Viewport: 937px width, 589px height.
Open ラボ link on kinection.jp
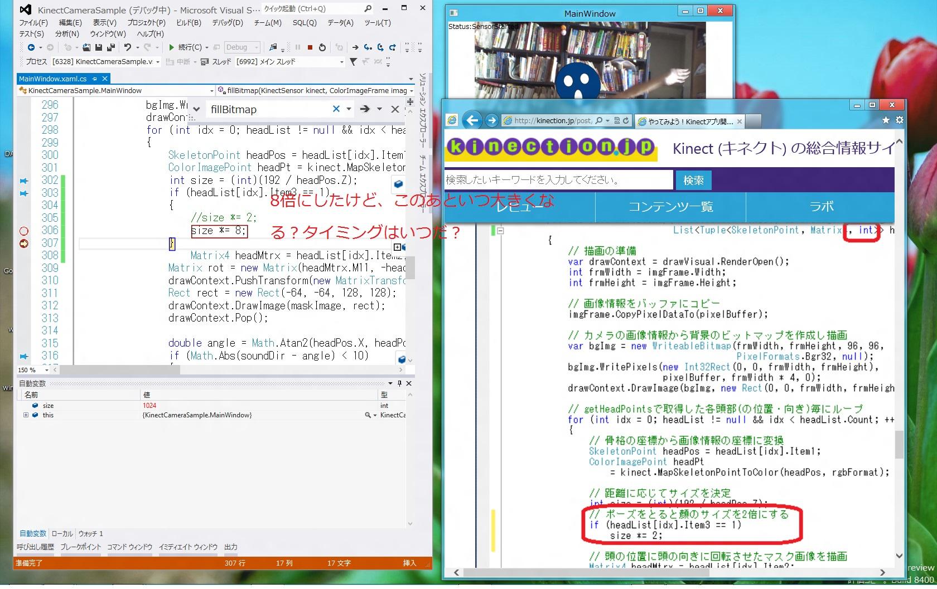821,207
